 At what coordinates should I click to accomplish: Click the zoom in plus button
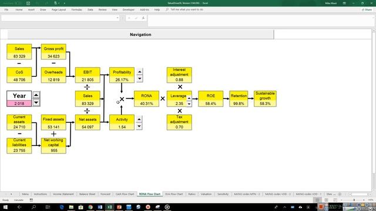click(364, 200)
